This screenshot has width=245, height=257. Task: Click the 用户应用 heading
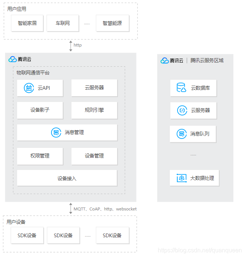(x=17, y=9)
